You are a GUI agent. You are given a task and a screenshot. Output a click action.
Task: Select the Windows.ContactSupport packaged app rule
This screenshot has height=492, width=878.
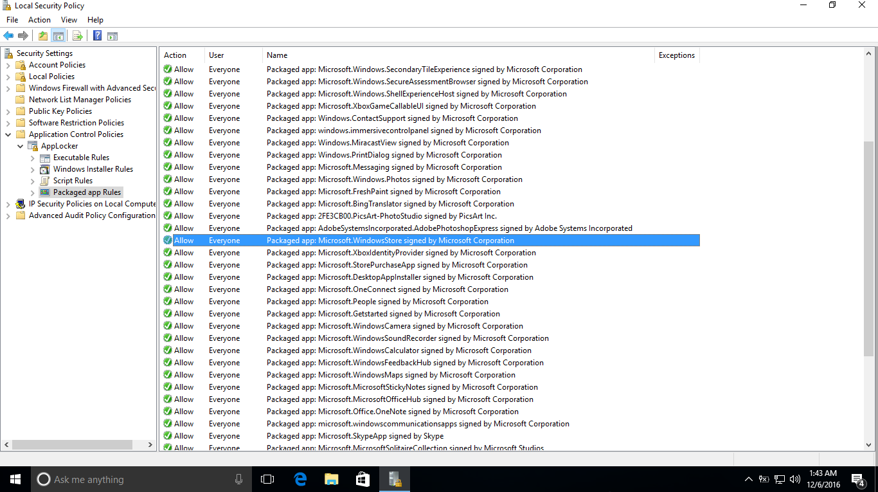(x=429, y=118)
